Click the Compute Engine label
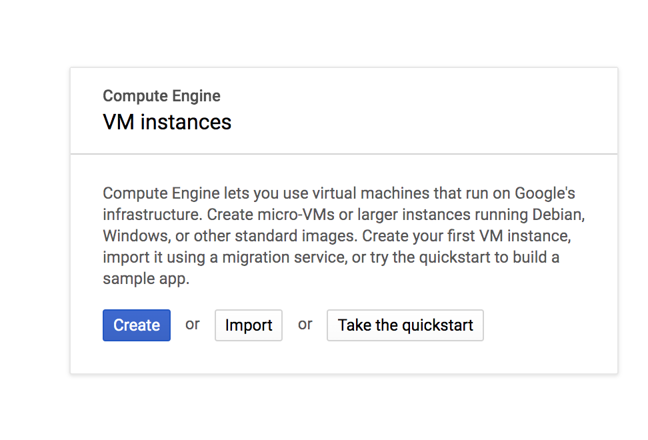 (x=161, y=96)
